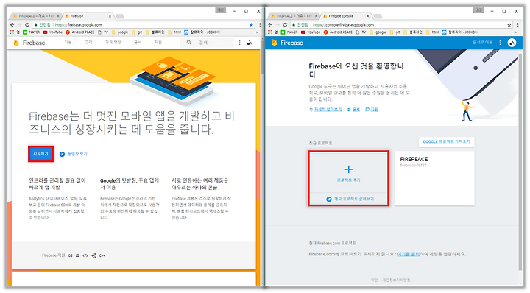
Task: Bookmark console page with star icon
Action: pos(509,25)
